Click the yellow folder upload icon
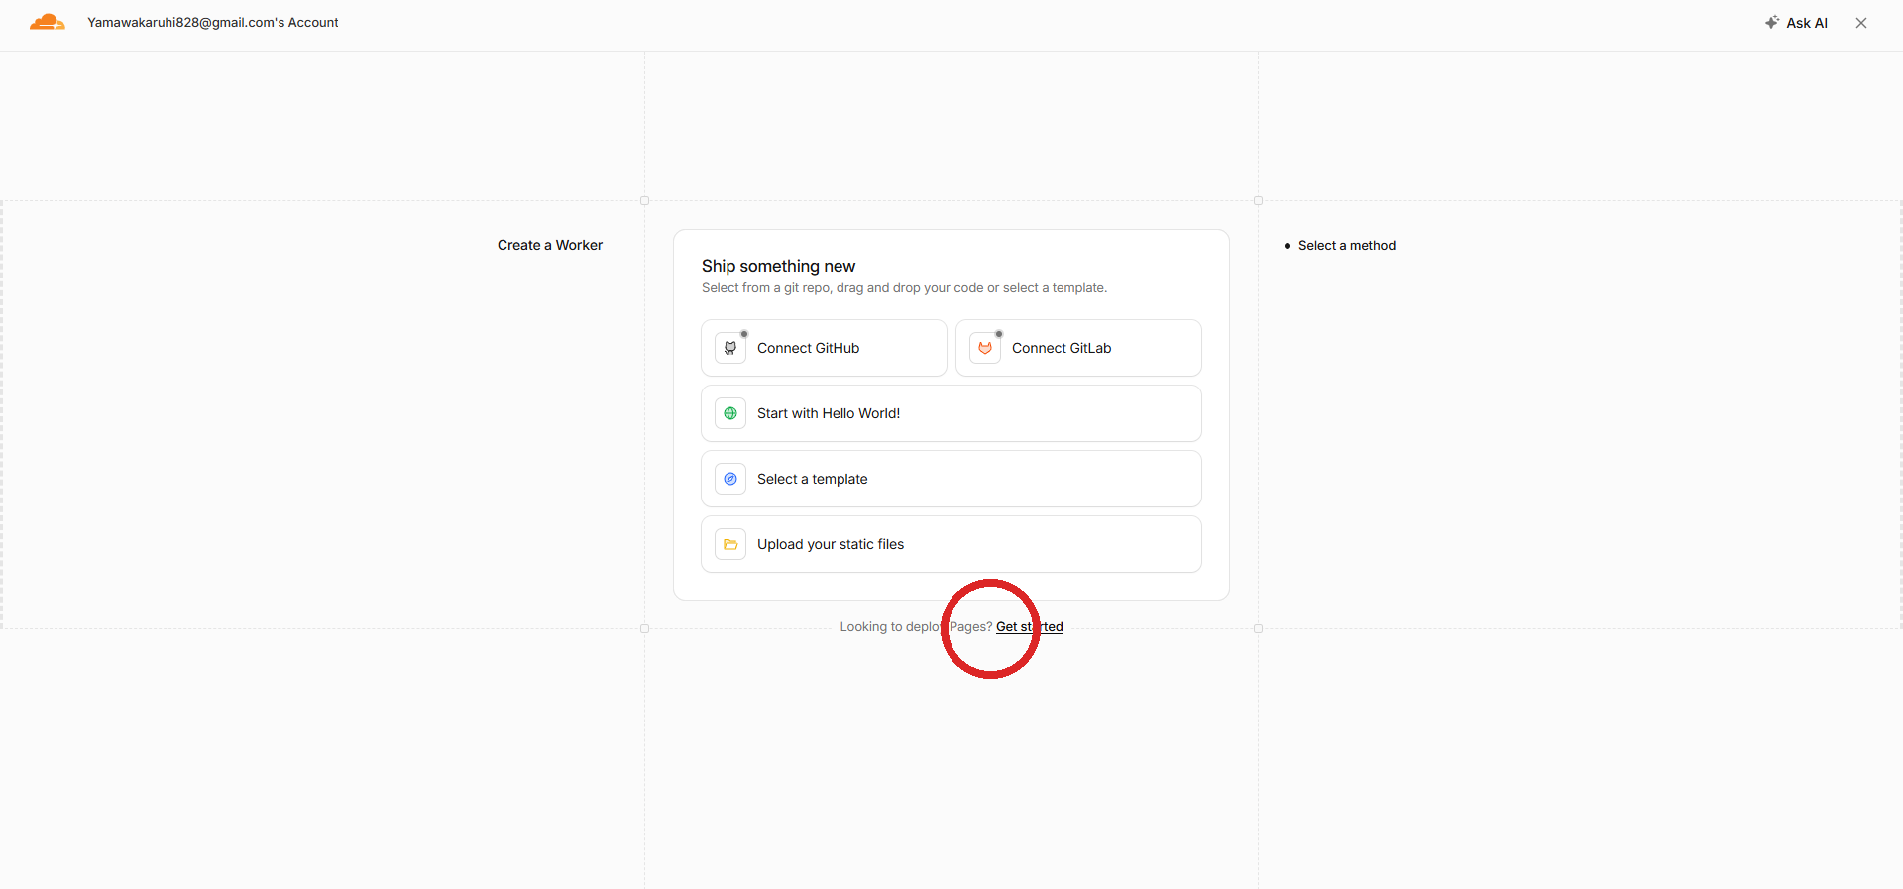1903x889 pixels. [x=730, y=544]
